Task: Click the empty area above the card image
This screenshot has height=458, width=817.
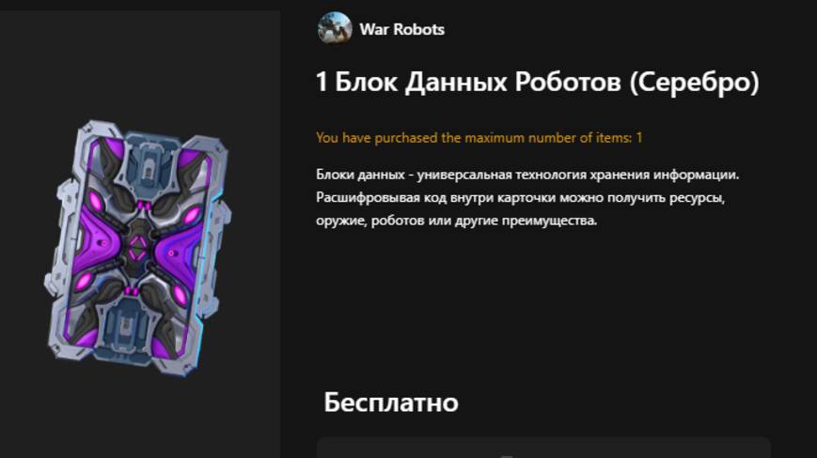Action: pos(140,62)
